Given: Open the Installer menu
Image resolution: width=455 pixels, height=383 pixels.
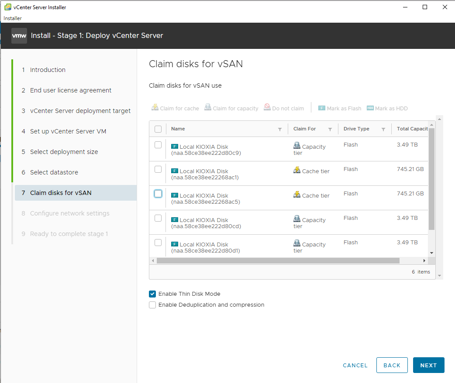Looking at the screenshot, I should [x=13, y=18].
